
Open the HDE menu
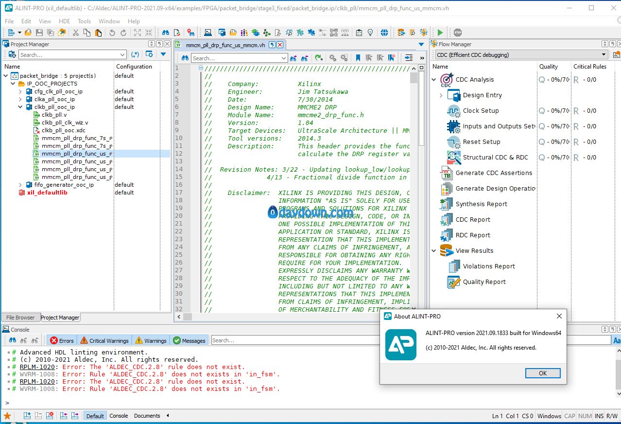[x=64, y=21]
